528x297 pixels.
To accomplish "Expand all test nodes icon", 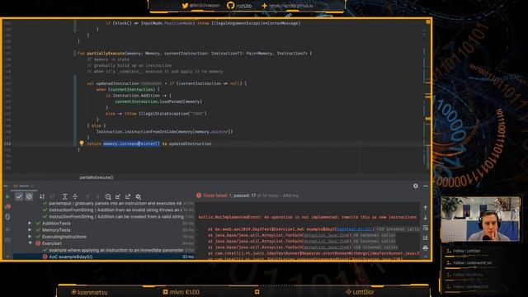I will [x=64, y=196].
